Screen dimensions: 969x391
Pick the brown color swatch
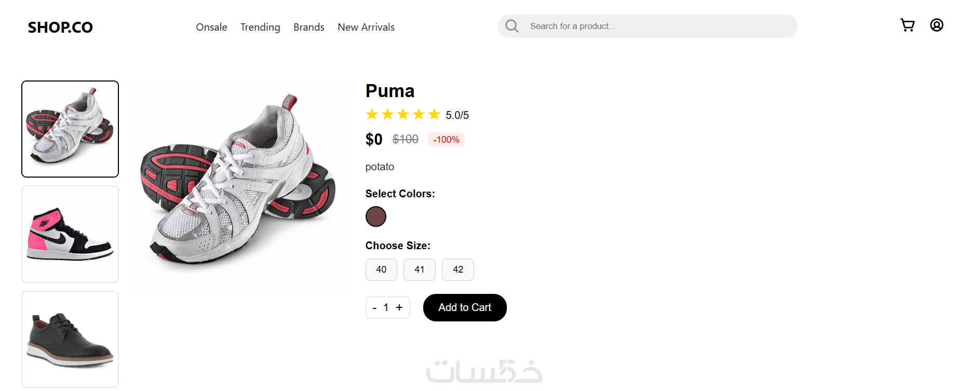pos(376,217)
